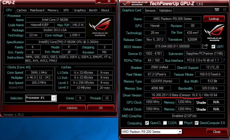Toggle the DirectCompute 5.0 checkbox
This screenshot has height=140, width=230.
click(x=197, y=123)
